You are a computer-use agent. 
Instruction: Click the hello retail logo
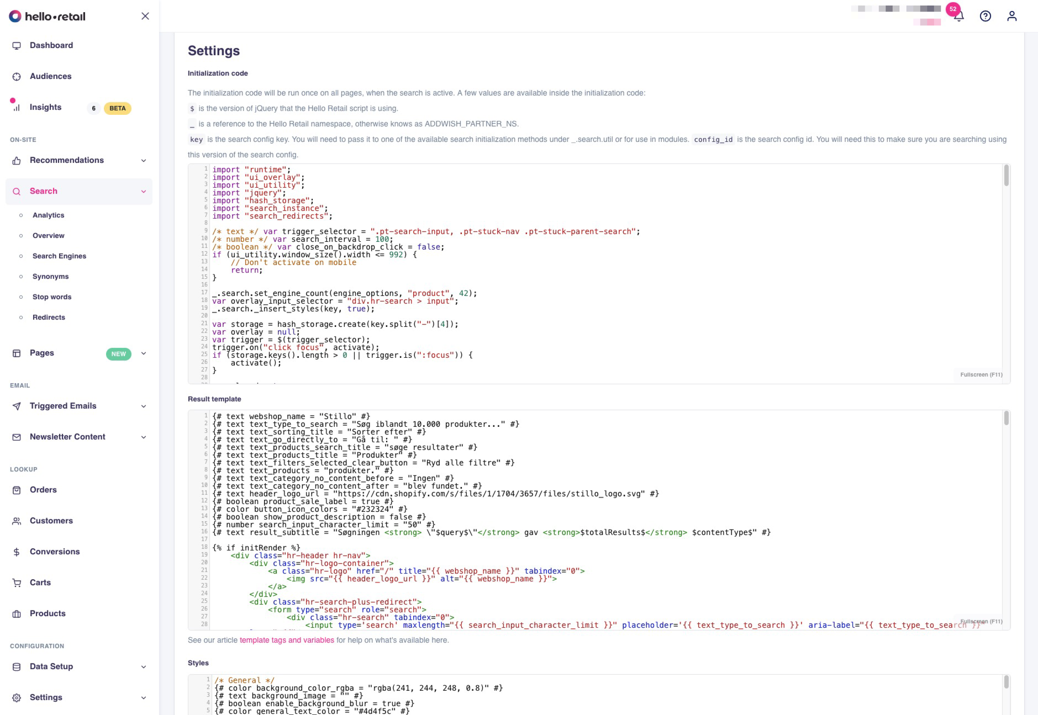tap(48, 17)
